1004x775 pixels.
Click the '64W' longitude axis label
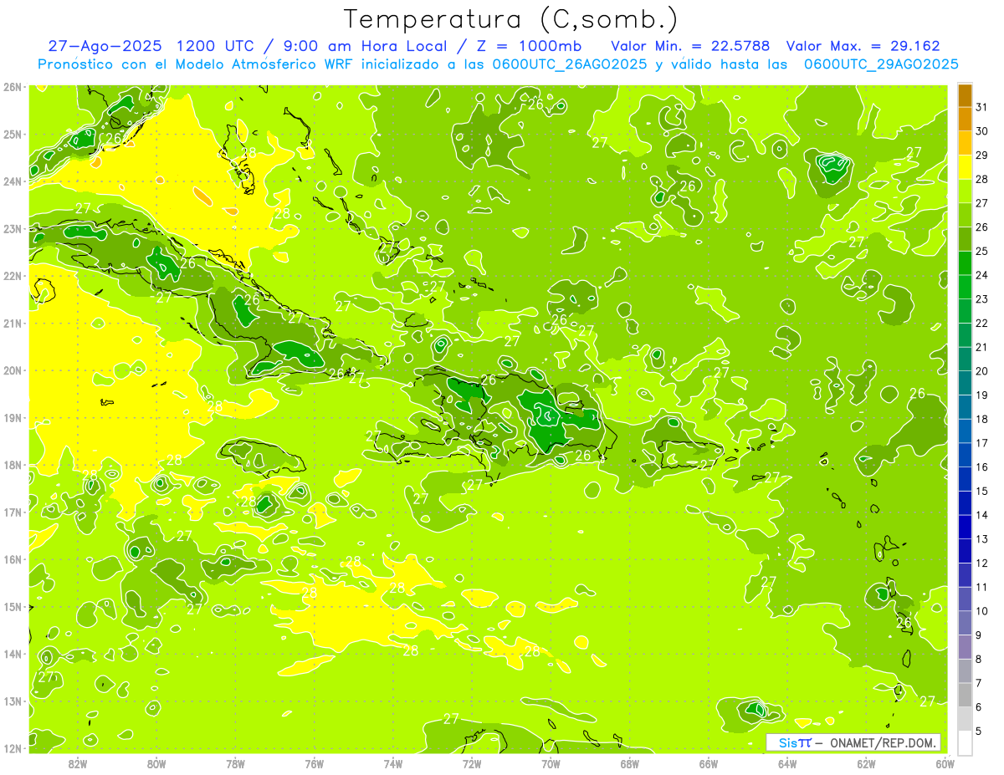[787, 762]
